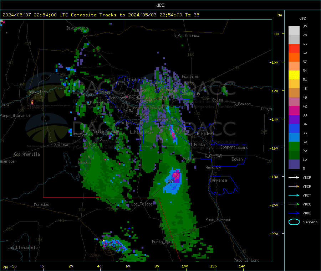Click the 'Los_Toldos' map label
The image size is (321, 271).
(142, 204)
